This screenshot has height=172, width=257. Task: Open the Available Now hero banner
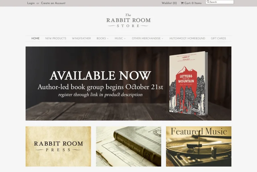(128, 84)
